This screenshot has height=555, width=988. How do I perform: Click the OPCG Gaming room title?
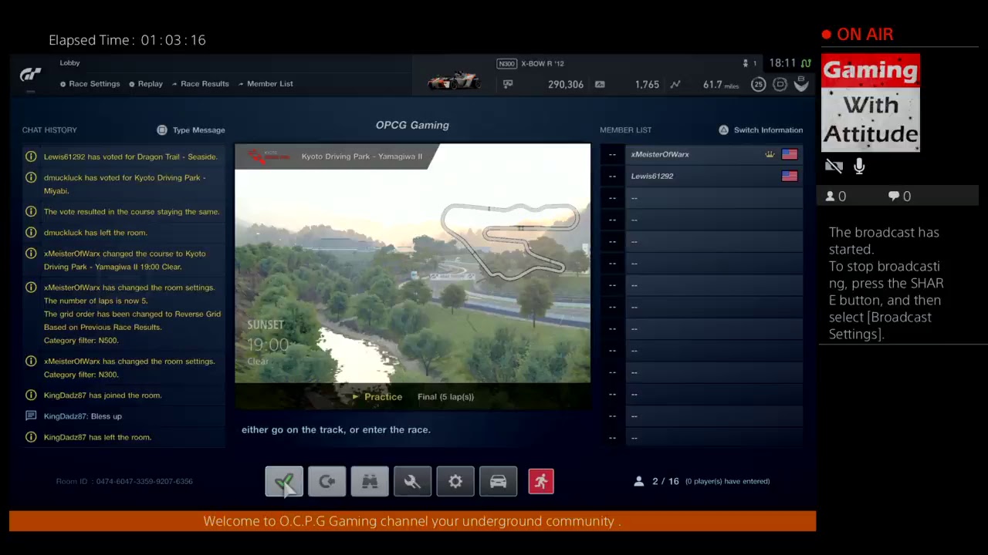click(412, 125)
